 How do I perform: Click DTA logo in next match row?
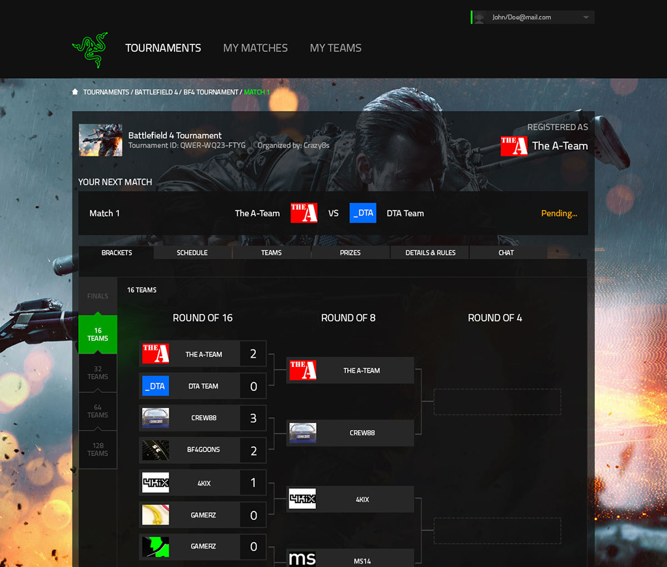point(363,213)
